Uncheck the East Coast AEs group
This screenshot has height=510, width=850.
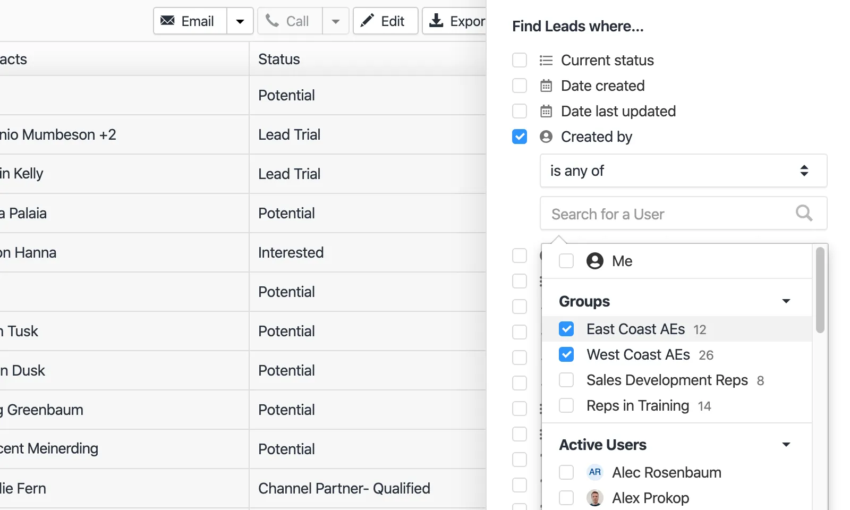(x=566, y=329)
